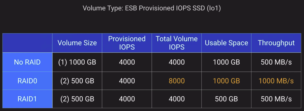Image resolution: width=304 pixels, height=111 pixels.
Task: Click the No RAID 500 MB/s throughput cell
Action: [276, 62]
